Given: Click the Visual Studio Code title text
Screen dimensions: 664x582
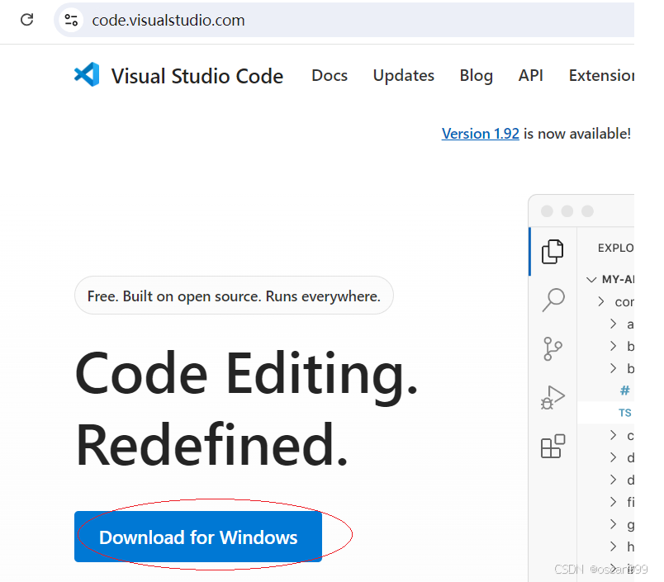Looking at the screenshot, I should [x=197, y=76].
